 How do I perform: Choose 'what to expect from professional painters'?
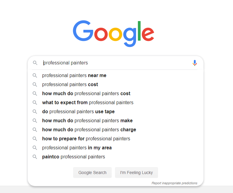(x=116, y=102)
